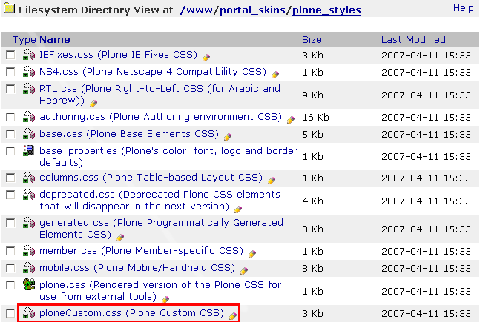Click the pencil icon after generated.css description
Viewport: 480px width, 322px height.
coord(120,238)
